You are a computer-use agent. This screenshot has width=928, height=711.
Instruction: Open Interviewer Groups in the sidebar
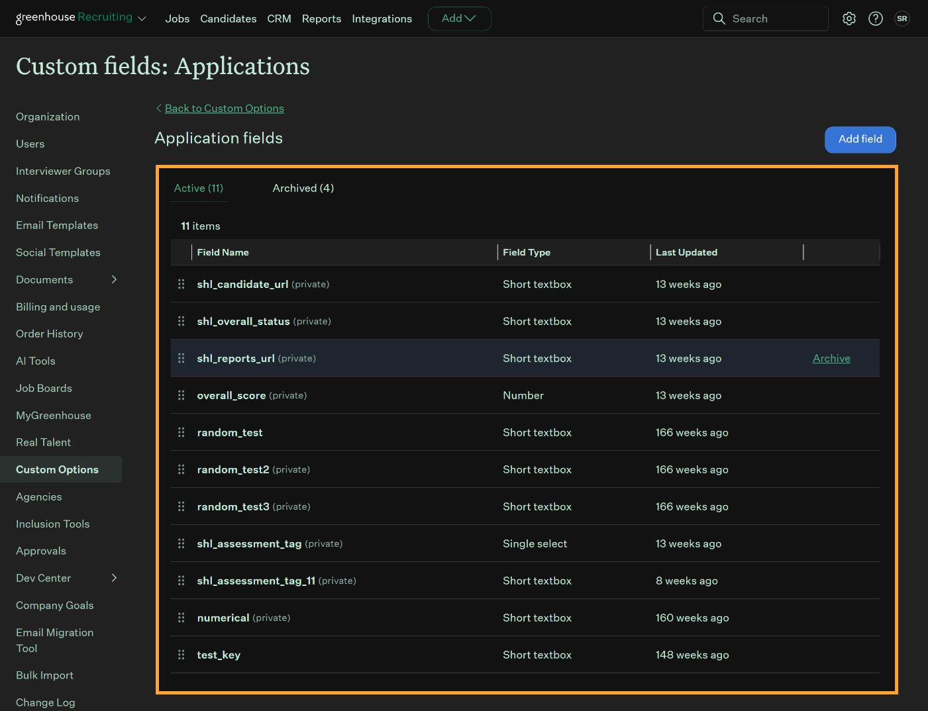(63, 171)
